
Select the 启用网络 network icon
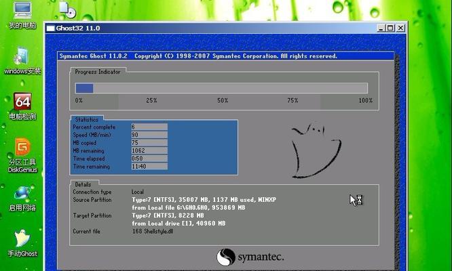[x=22, y=199]
